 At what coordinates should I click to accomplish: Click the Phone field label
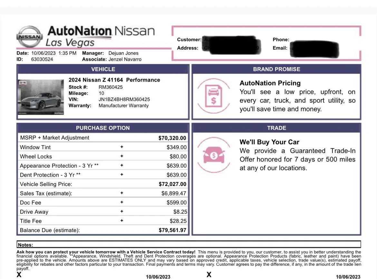tap(281, 39)
